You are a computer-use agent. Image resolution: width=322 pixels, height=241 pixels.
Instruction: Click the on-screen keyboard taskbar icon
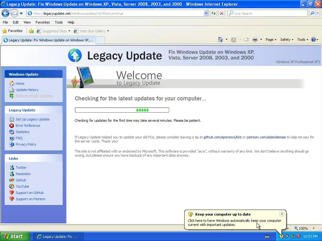pos(267,237)
